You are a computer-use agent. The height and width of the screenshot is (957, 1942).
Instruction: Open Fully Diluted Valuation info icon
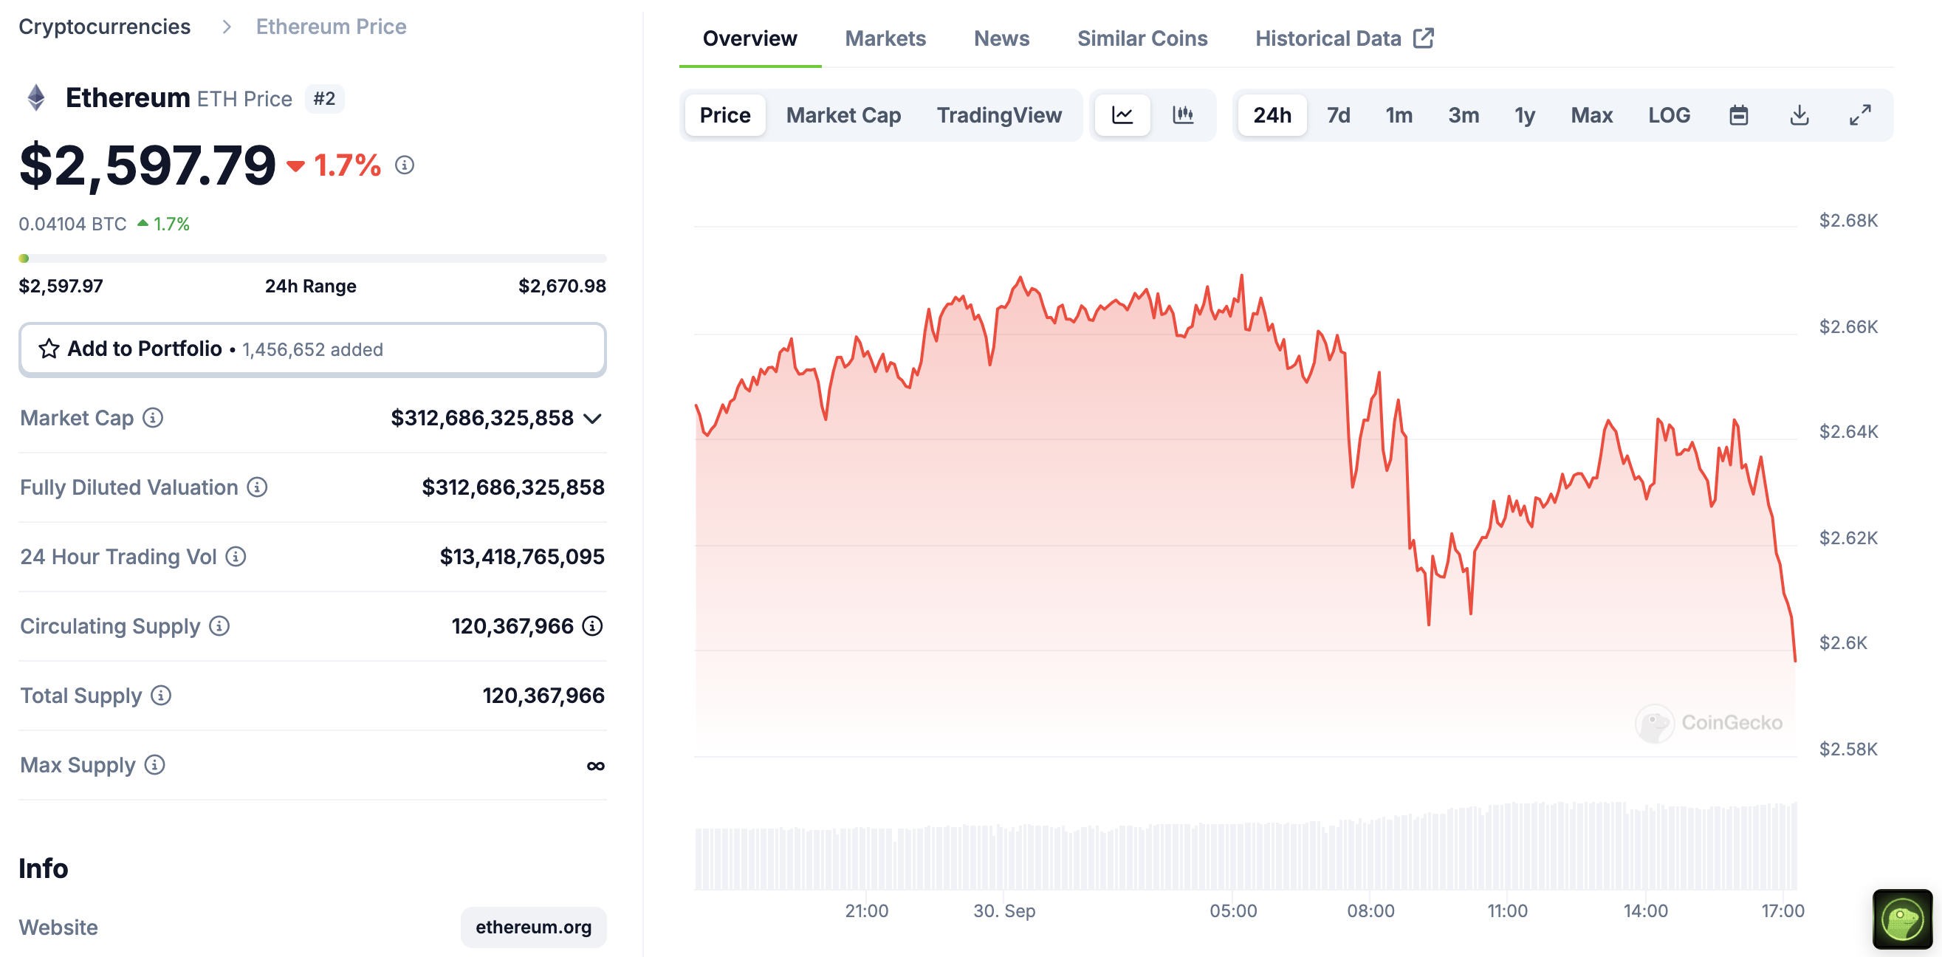coord(257,487)
